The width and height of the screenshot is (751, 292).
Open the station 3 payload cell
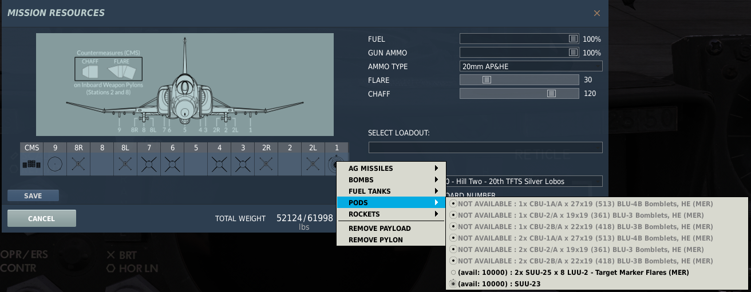click(x=243, y=165)
